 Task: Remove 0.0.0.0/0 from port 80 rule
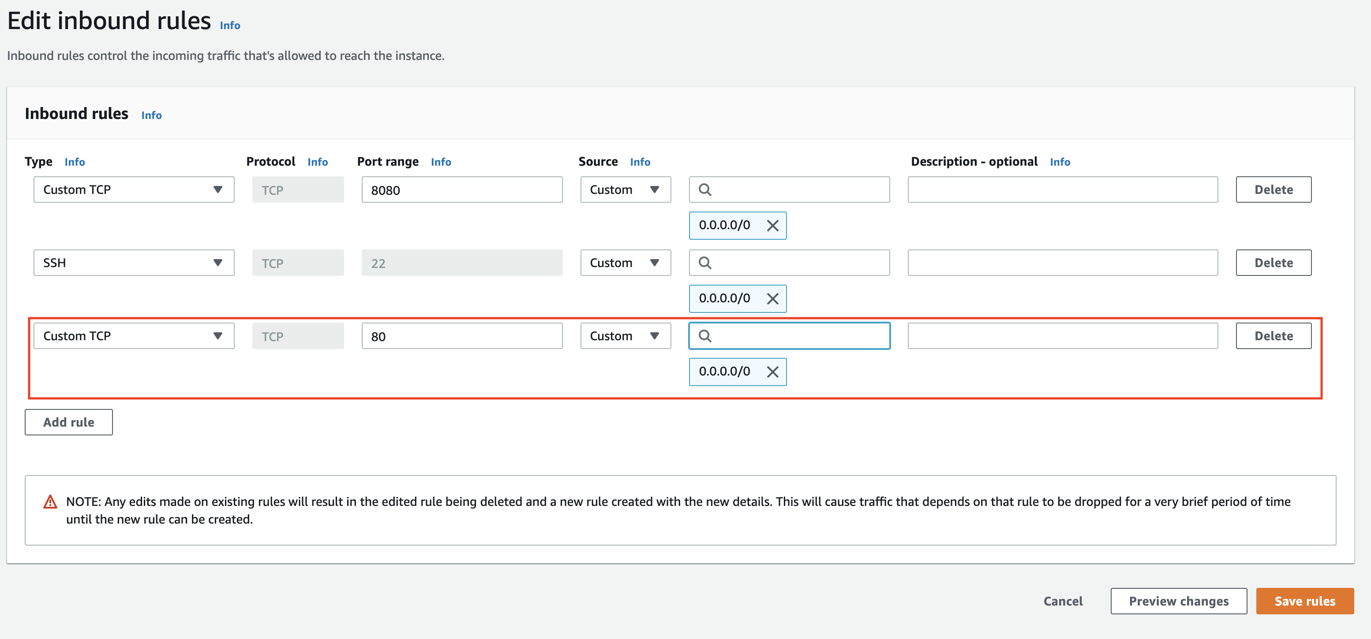click(772, 372)
